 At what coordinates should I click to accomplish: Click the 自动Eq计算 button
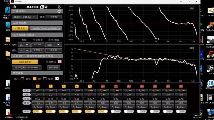pyautogui.click(x=25, y=62)
